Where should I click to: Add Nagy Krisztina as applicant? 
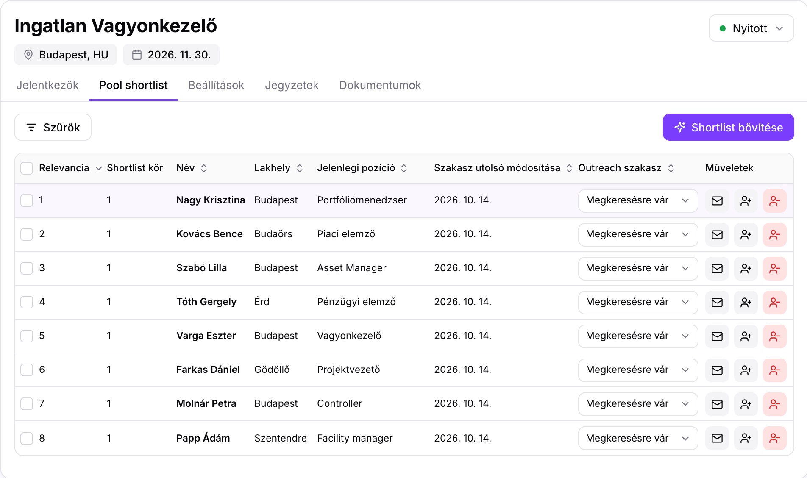[x=746, y=201]
